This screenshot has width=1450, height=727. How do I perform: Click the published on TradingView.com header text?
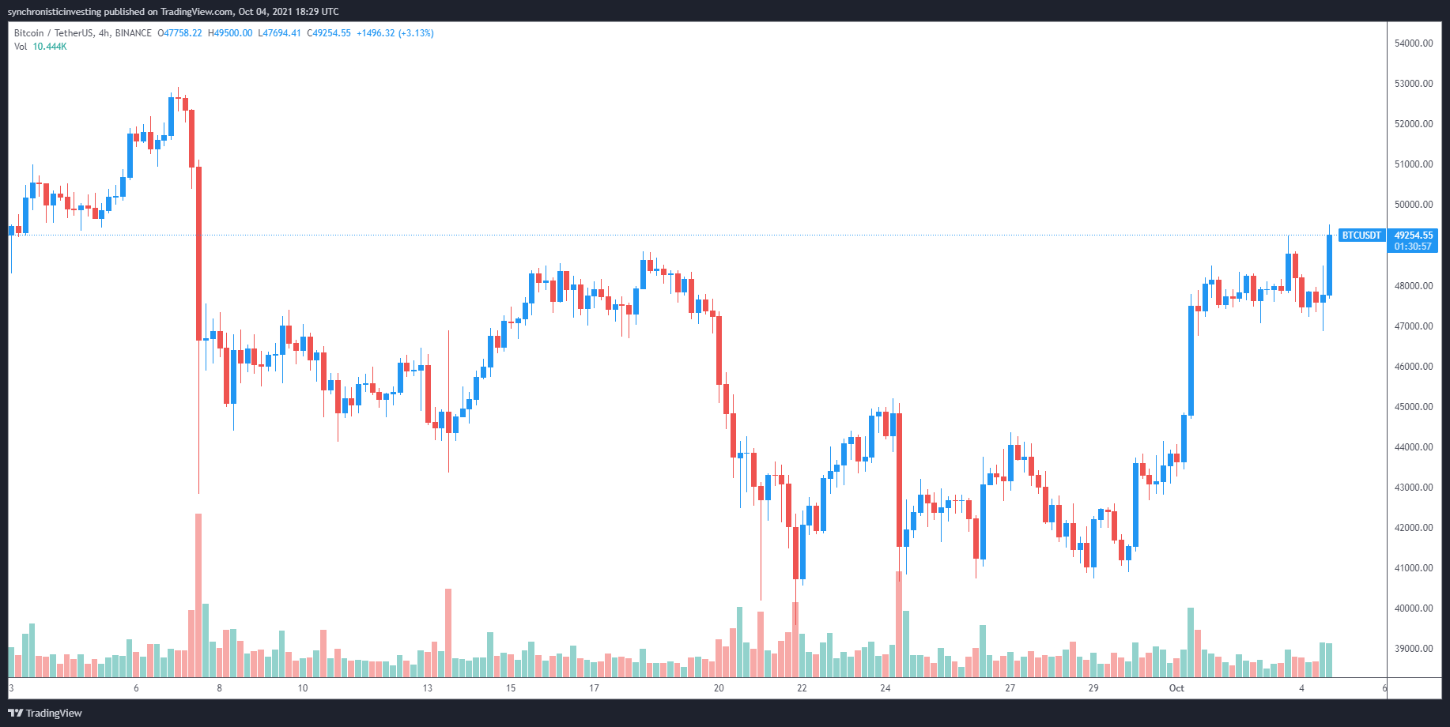coord(168,12)
